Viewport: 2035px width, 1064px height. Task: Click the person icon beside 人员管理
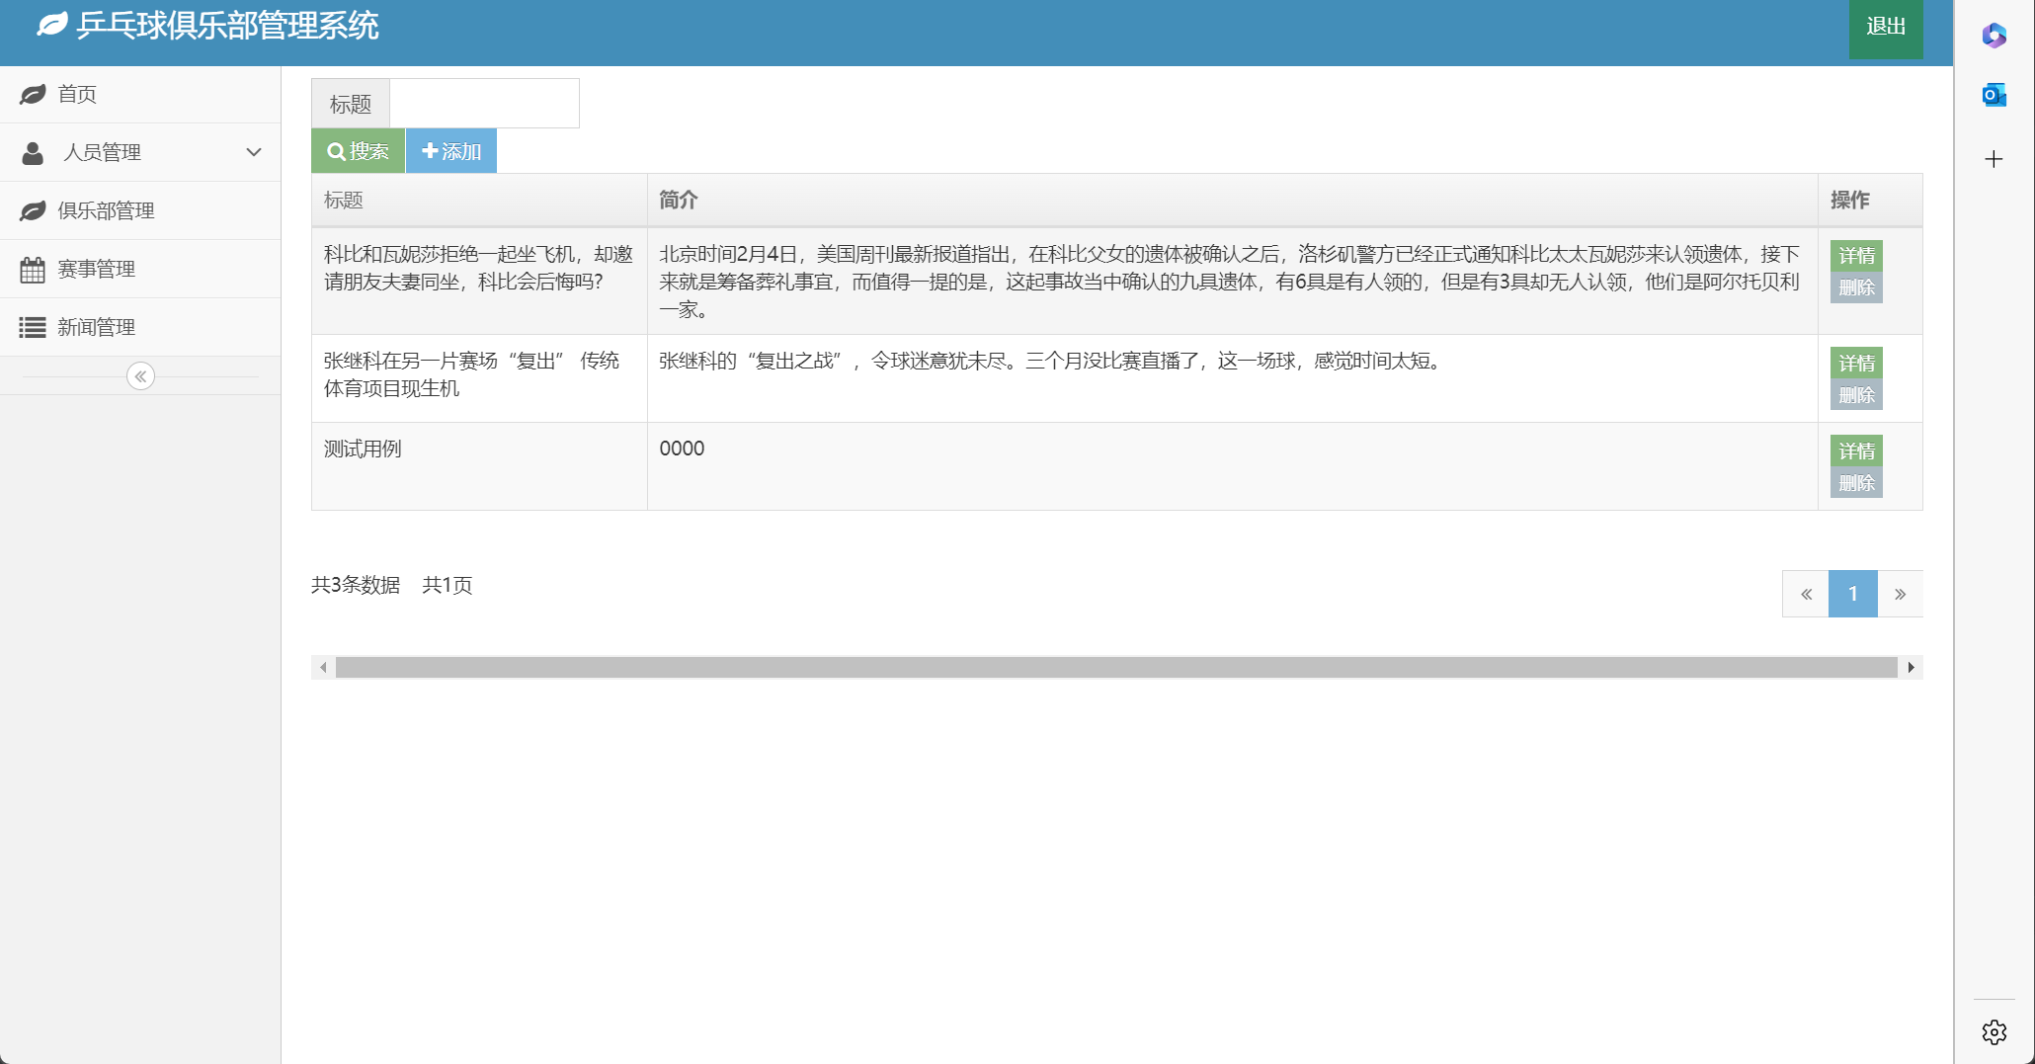(34, 152)
